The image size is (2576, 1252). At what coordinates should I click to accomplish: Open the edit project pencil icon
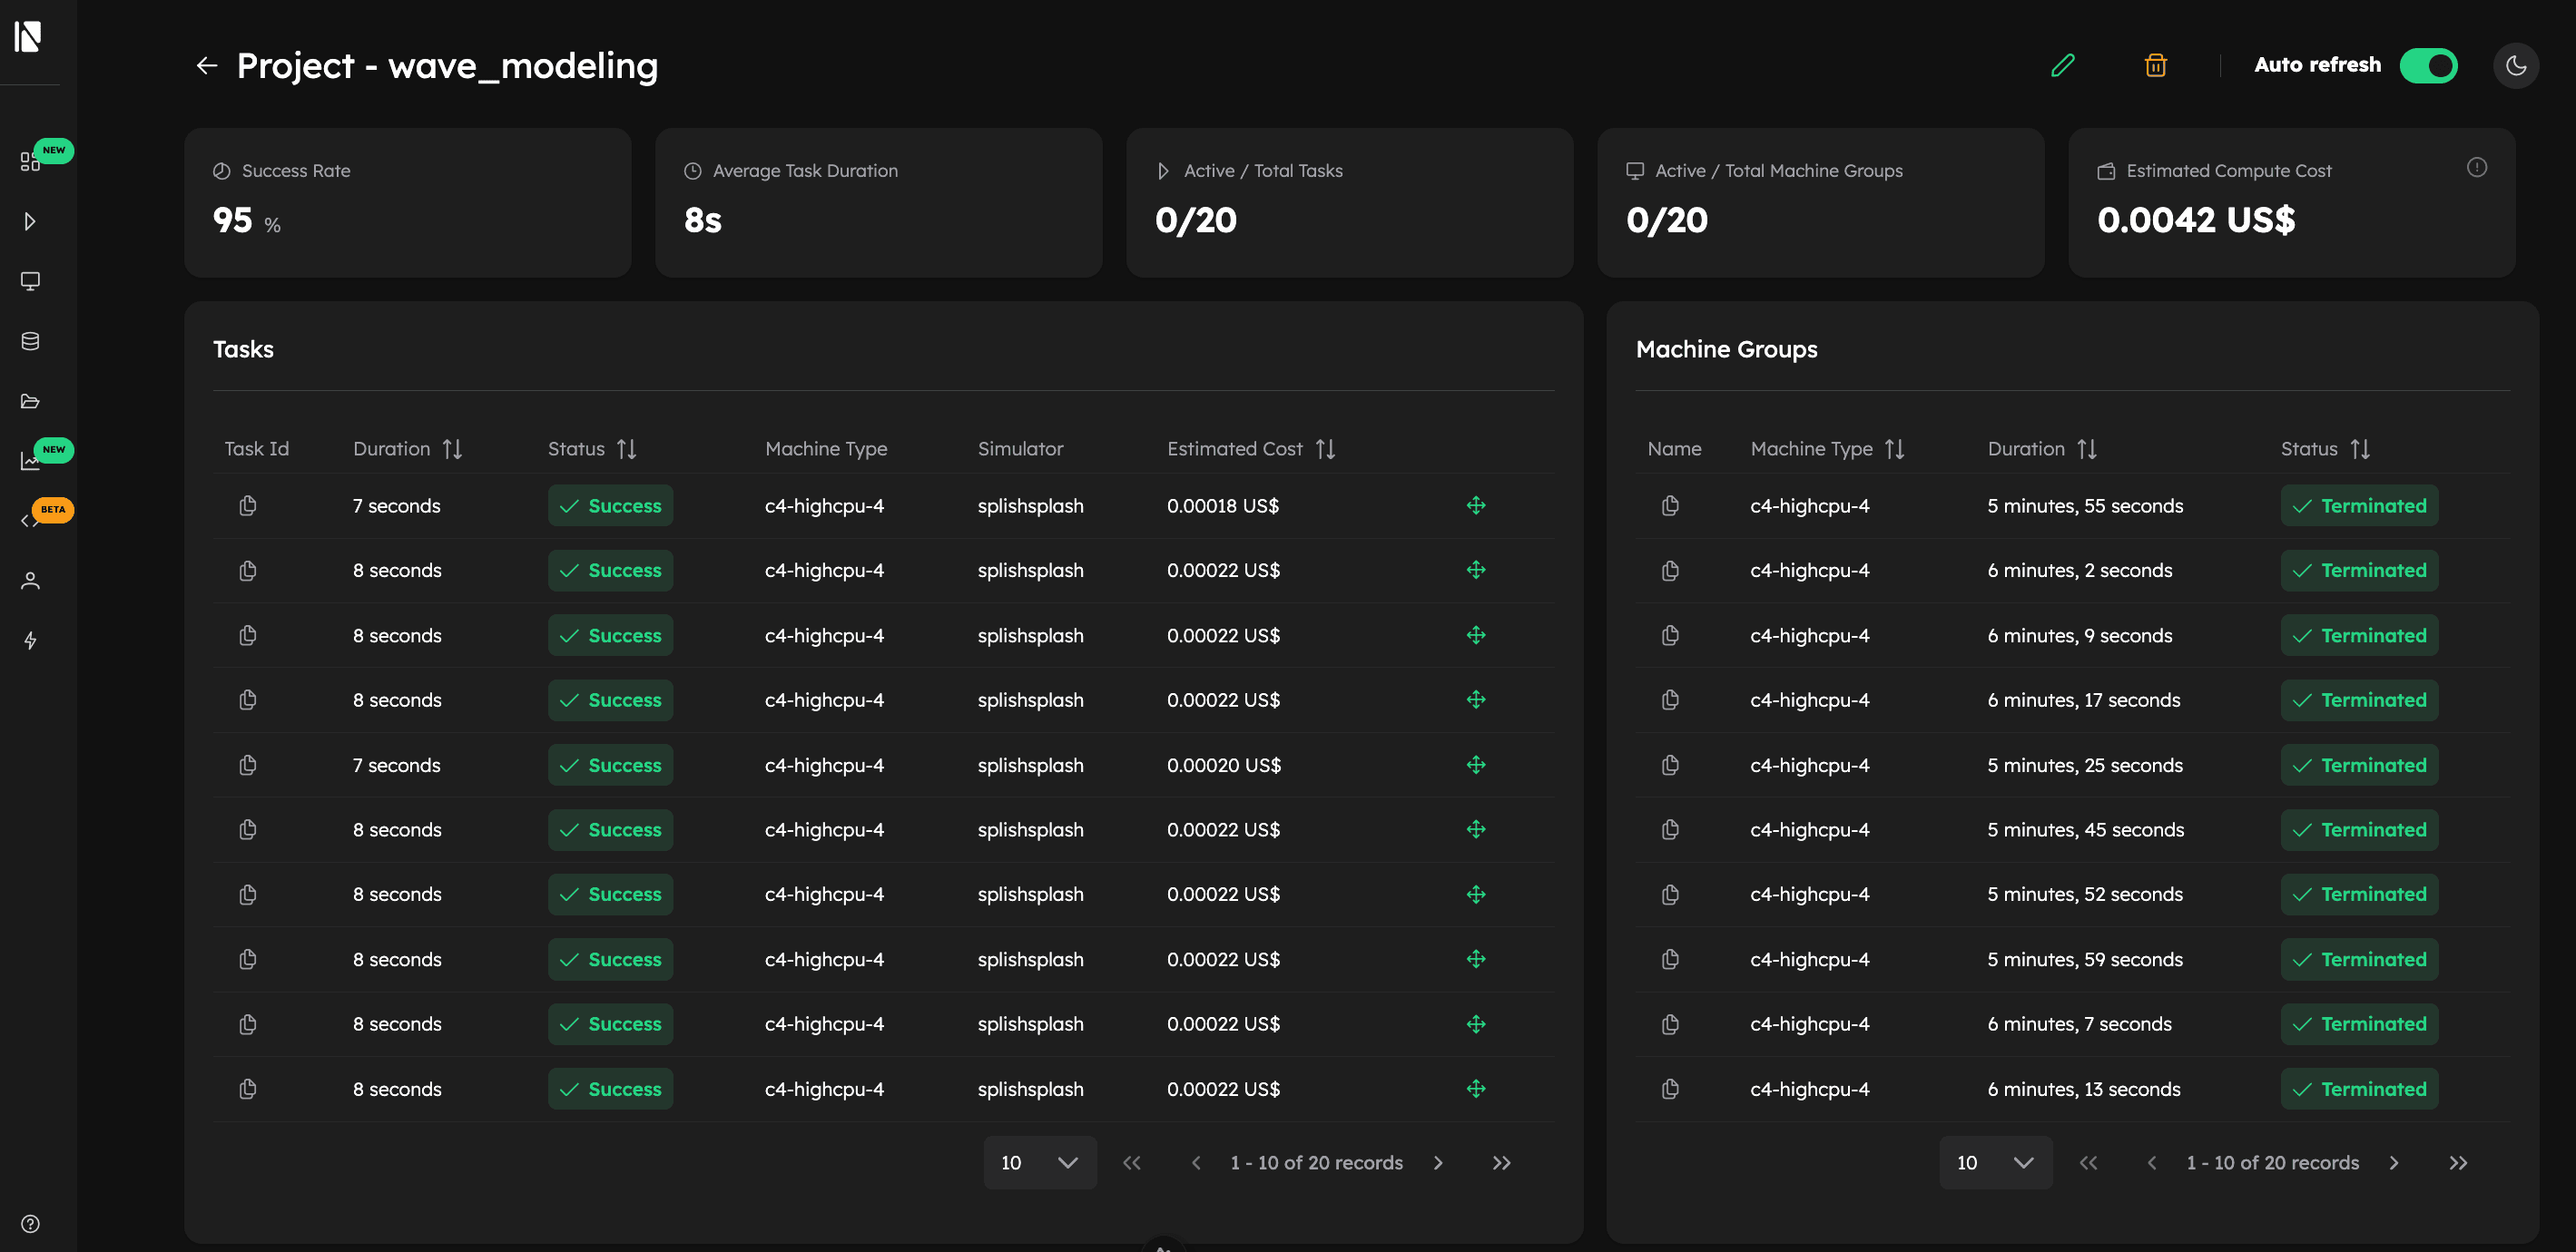(2064, 65)
